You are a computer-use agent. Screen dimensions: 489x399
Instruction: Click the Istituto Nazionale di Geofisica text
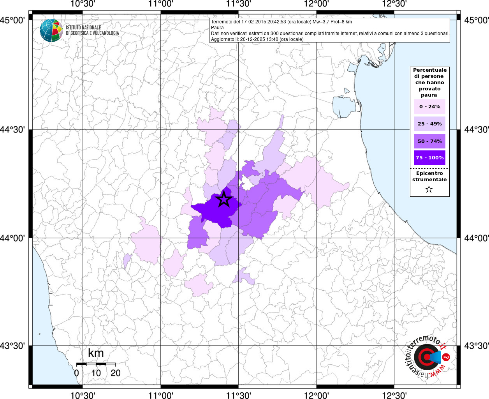point(92,30)
